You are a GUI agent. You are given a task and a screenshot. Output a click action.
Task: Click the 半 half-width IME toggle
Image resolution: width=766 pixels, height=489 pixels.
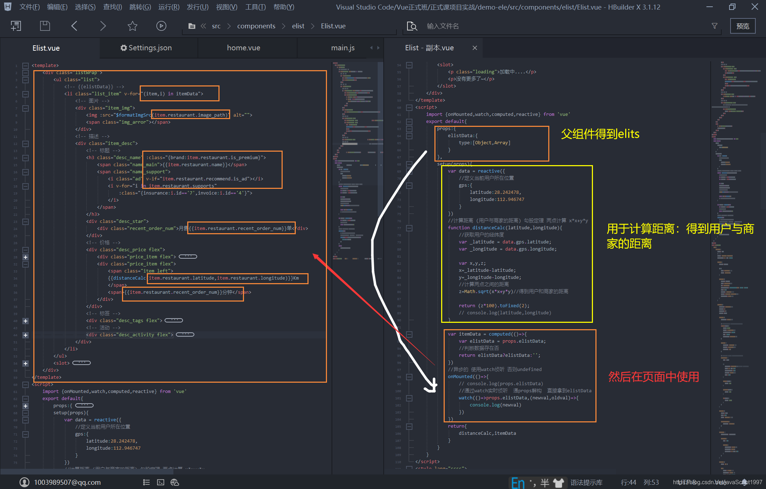coord(545,482)
